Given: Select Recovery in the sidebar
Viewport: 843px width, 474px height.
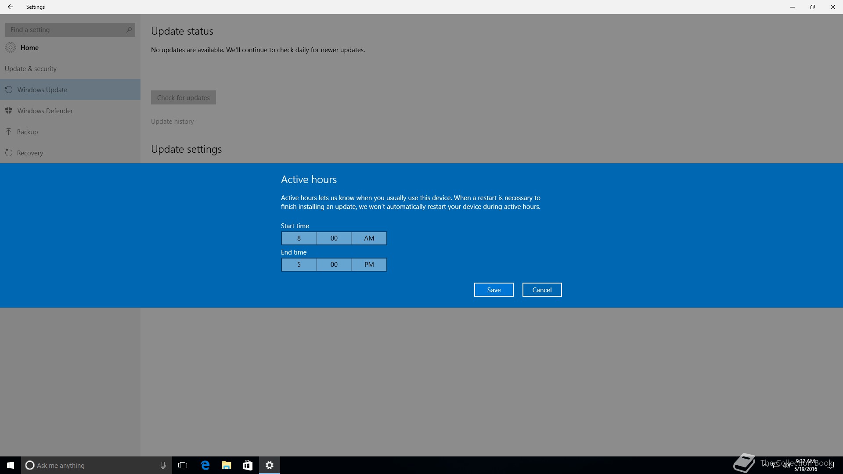Looking at the screenshot, I should [70, 153].
